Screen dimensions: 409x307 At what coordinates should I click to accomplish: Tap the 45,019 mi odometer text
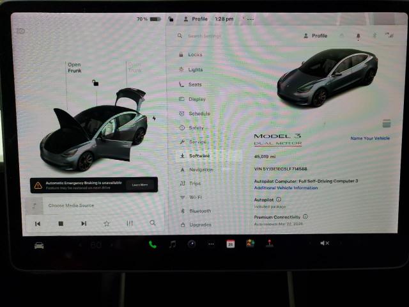pyautogui.click(x=265, y=157)
